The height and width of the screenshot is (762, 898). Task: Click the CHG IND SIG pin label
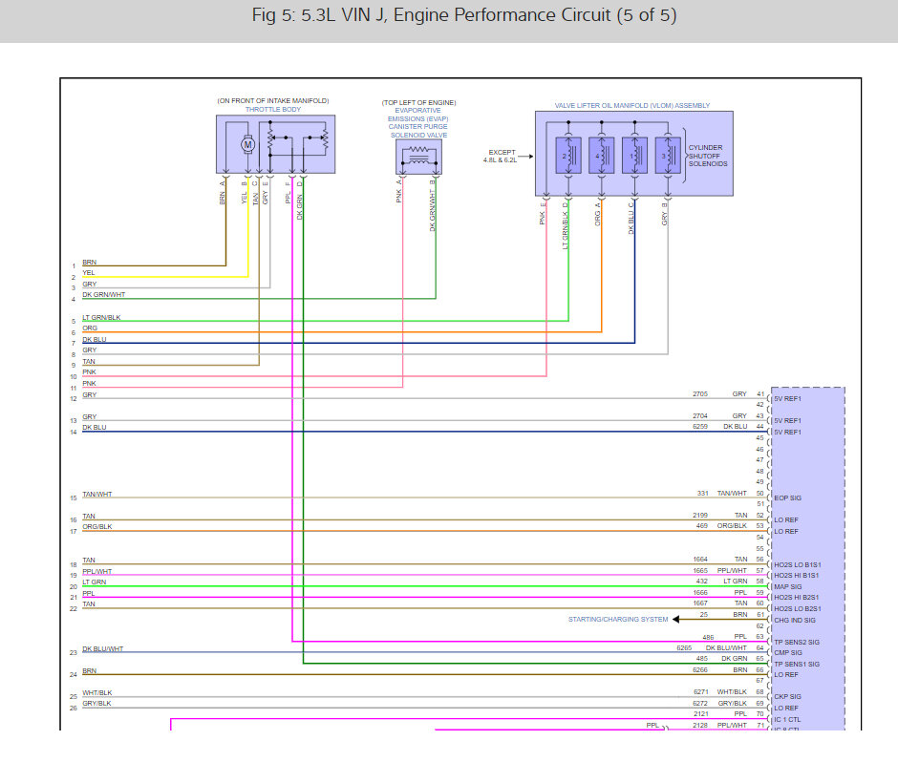click(795, 620)
